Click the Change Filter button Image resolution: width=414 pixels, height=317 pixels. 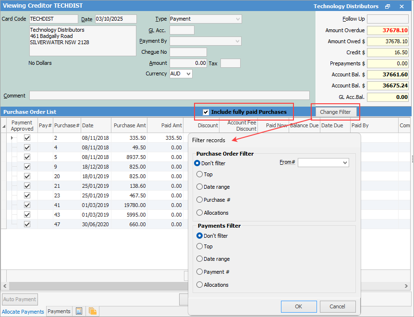pyautogui.click(x=335, y=112)
